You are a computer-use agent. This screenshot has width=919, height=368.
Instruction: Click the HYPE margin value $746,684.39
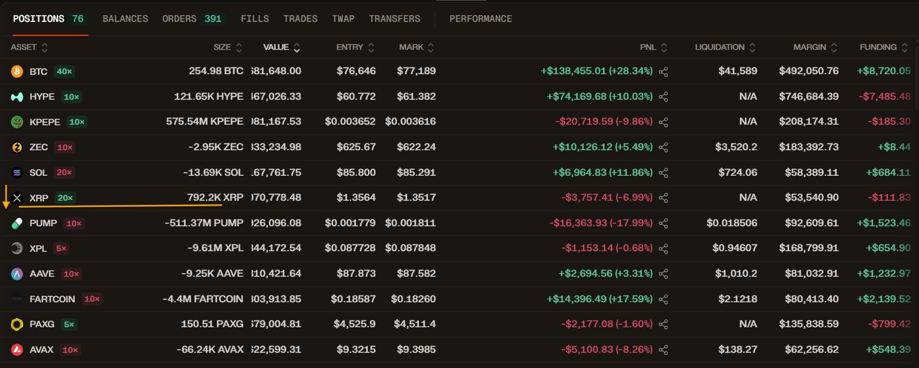809,97
